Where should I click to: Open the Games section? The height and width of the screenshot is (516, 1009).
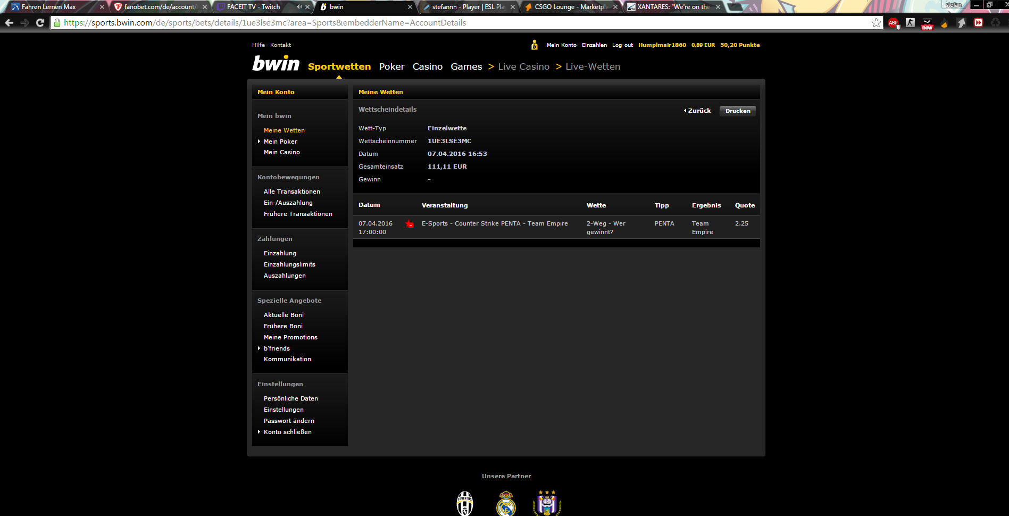[466, 66]
